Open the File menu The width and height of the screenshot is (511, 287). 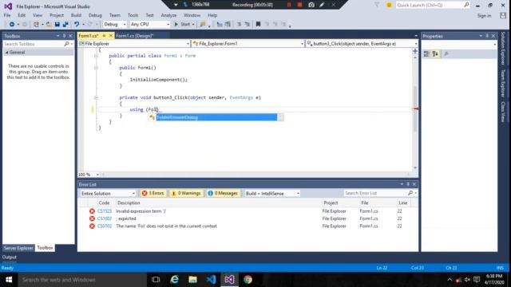pos(7,15)
